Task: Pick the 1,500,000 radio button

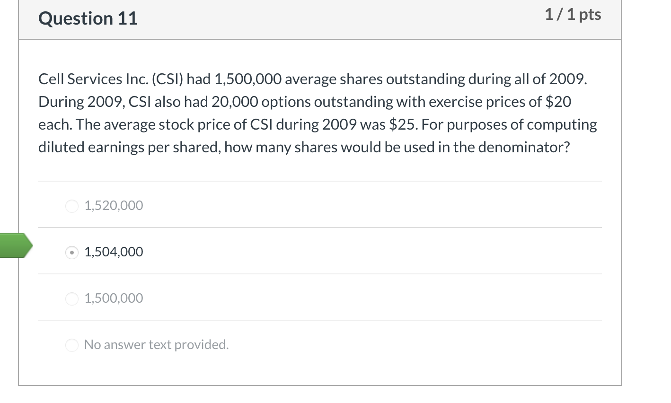Action: tap(71, 298)
